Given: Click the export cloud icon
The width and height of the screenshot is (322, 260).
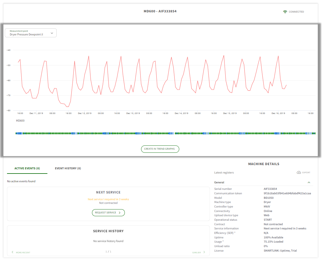Looking at the screenshot, I should (299, 172).
